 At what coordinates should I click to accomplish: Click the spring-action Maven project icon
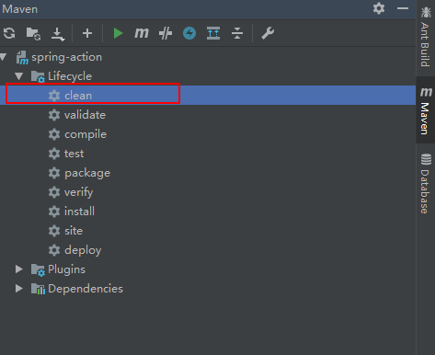(x=22, y=58)
